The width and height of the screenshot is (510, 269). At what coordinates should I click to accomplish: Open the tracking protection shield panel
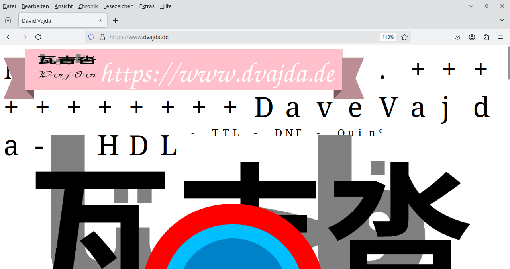click(91, 37)
